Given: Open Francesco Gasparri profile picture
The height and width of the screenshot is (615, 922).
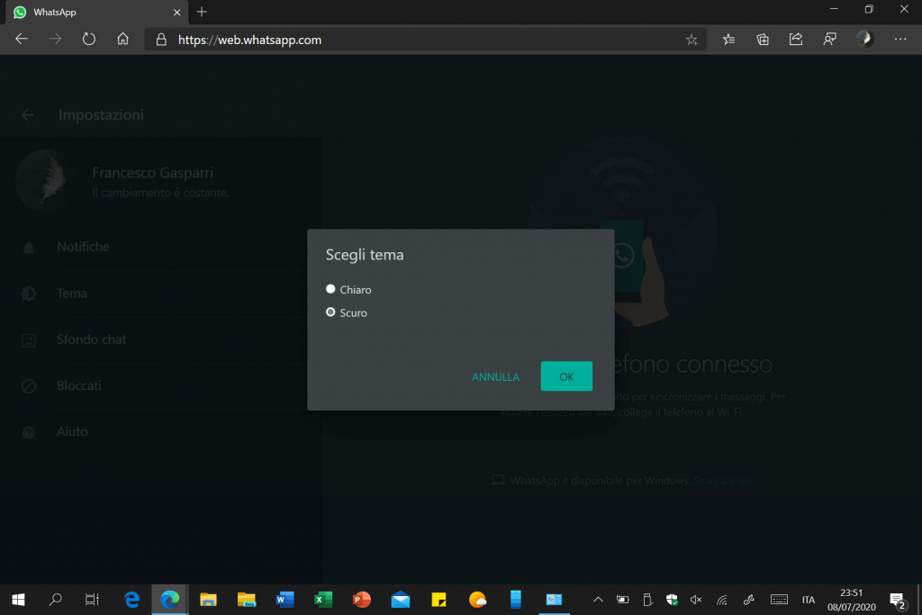Looking at the screenshot, I should click(x=43, y=180).
